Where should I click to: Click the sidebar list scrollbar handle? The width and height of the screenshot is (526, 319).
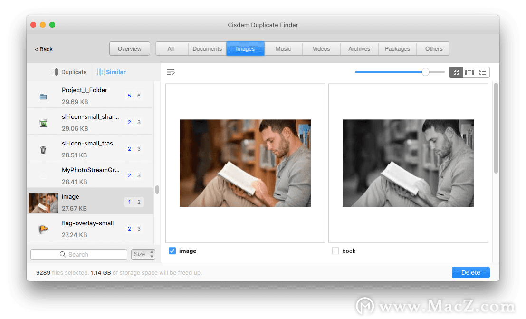(157, 190)
